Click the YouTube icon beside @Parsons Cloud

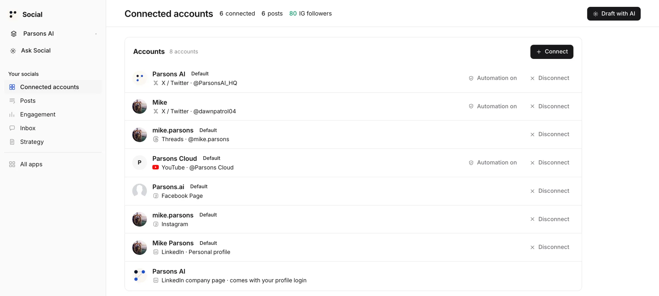pyautogui.click(x=156, y=167)
